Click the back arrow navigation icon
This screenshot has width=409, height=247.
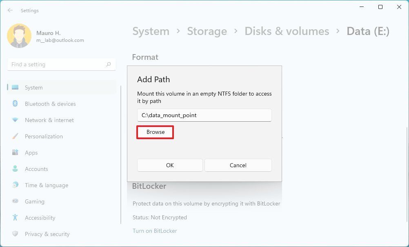[10, 10]
